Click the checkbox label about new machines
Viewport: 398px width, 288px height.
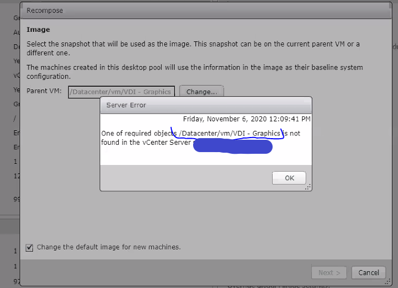(x=109, y=247)
